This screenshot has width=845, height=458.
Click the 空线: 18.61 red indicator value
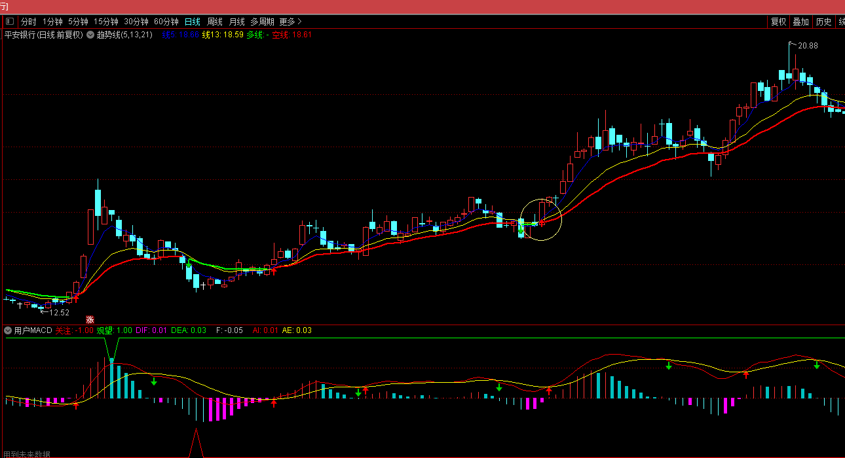pos(291,35)
